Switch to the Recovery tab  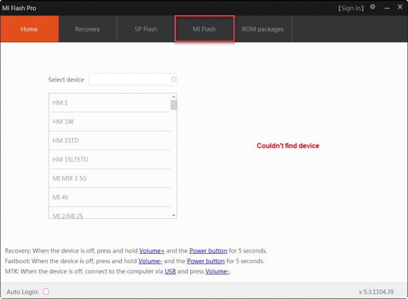[87, 29]
